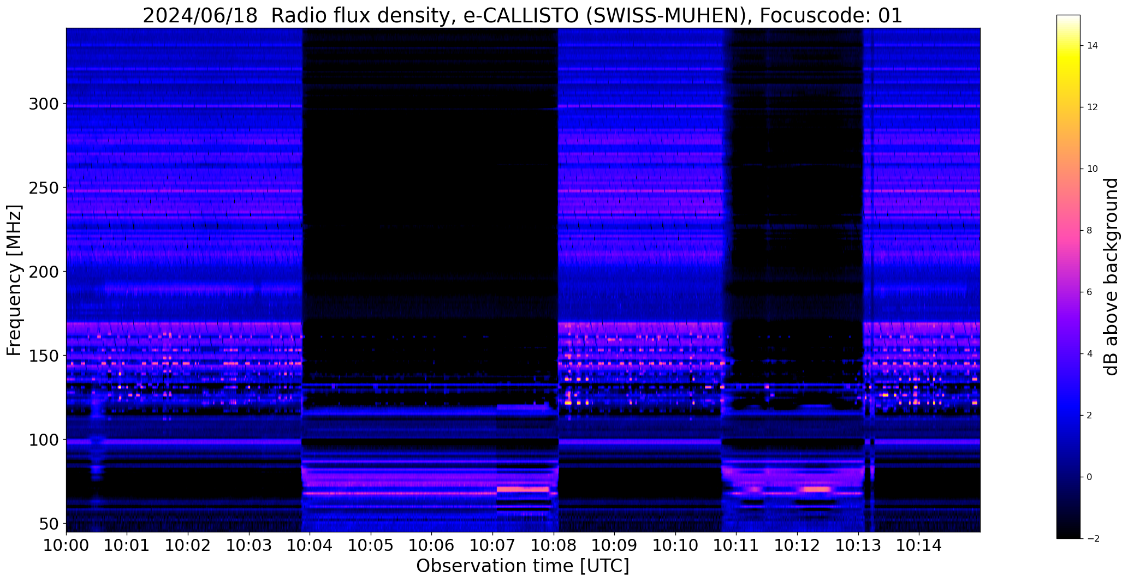Click the 10:10 time tick label
The image size is (1128, 582).
675,544
